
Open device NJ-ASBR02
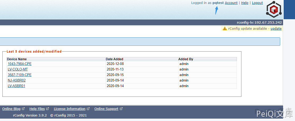pos(17,80)
